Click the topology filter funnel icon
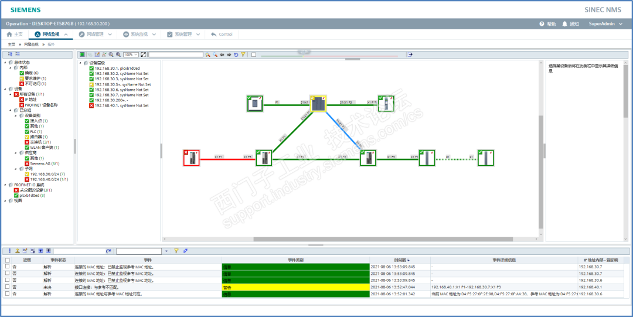 click(243, 54)
